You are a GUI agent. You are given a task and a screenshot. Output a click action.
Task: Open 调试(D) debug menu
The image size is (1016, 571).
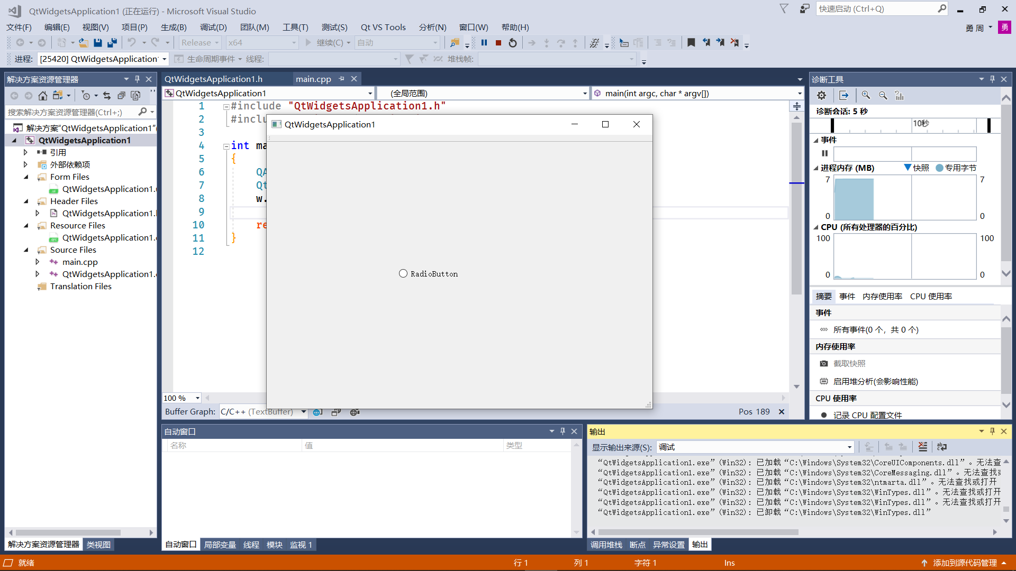(213, 27)
